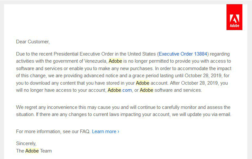Click the word Venezuela in the message
Viewport: 252px width, 159px height.
[96, 61]
